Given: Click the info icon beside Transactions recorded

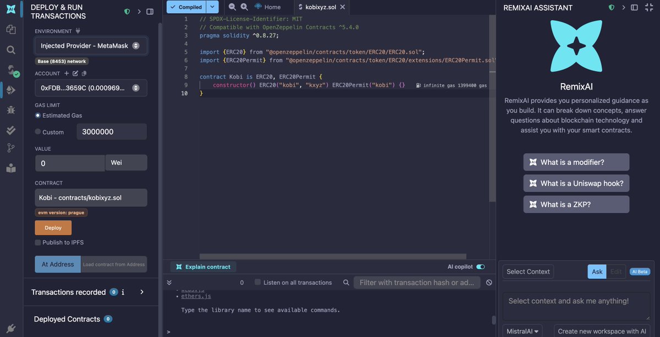Looking at the screenshot, I should (123, 292).
